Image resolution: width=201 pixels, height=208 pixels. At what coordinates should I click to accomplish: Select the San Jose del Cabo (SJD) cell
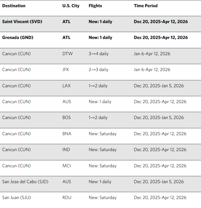[25, 182]
